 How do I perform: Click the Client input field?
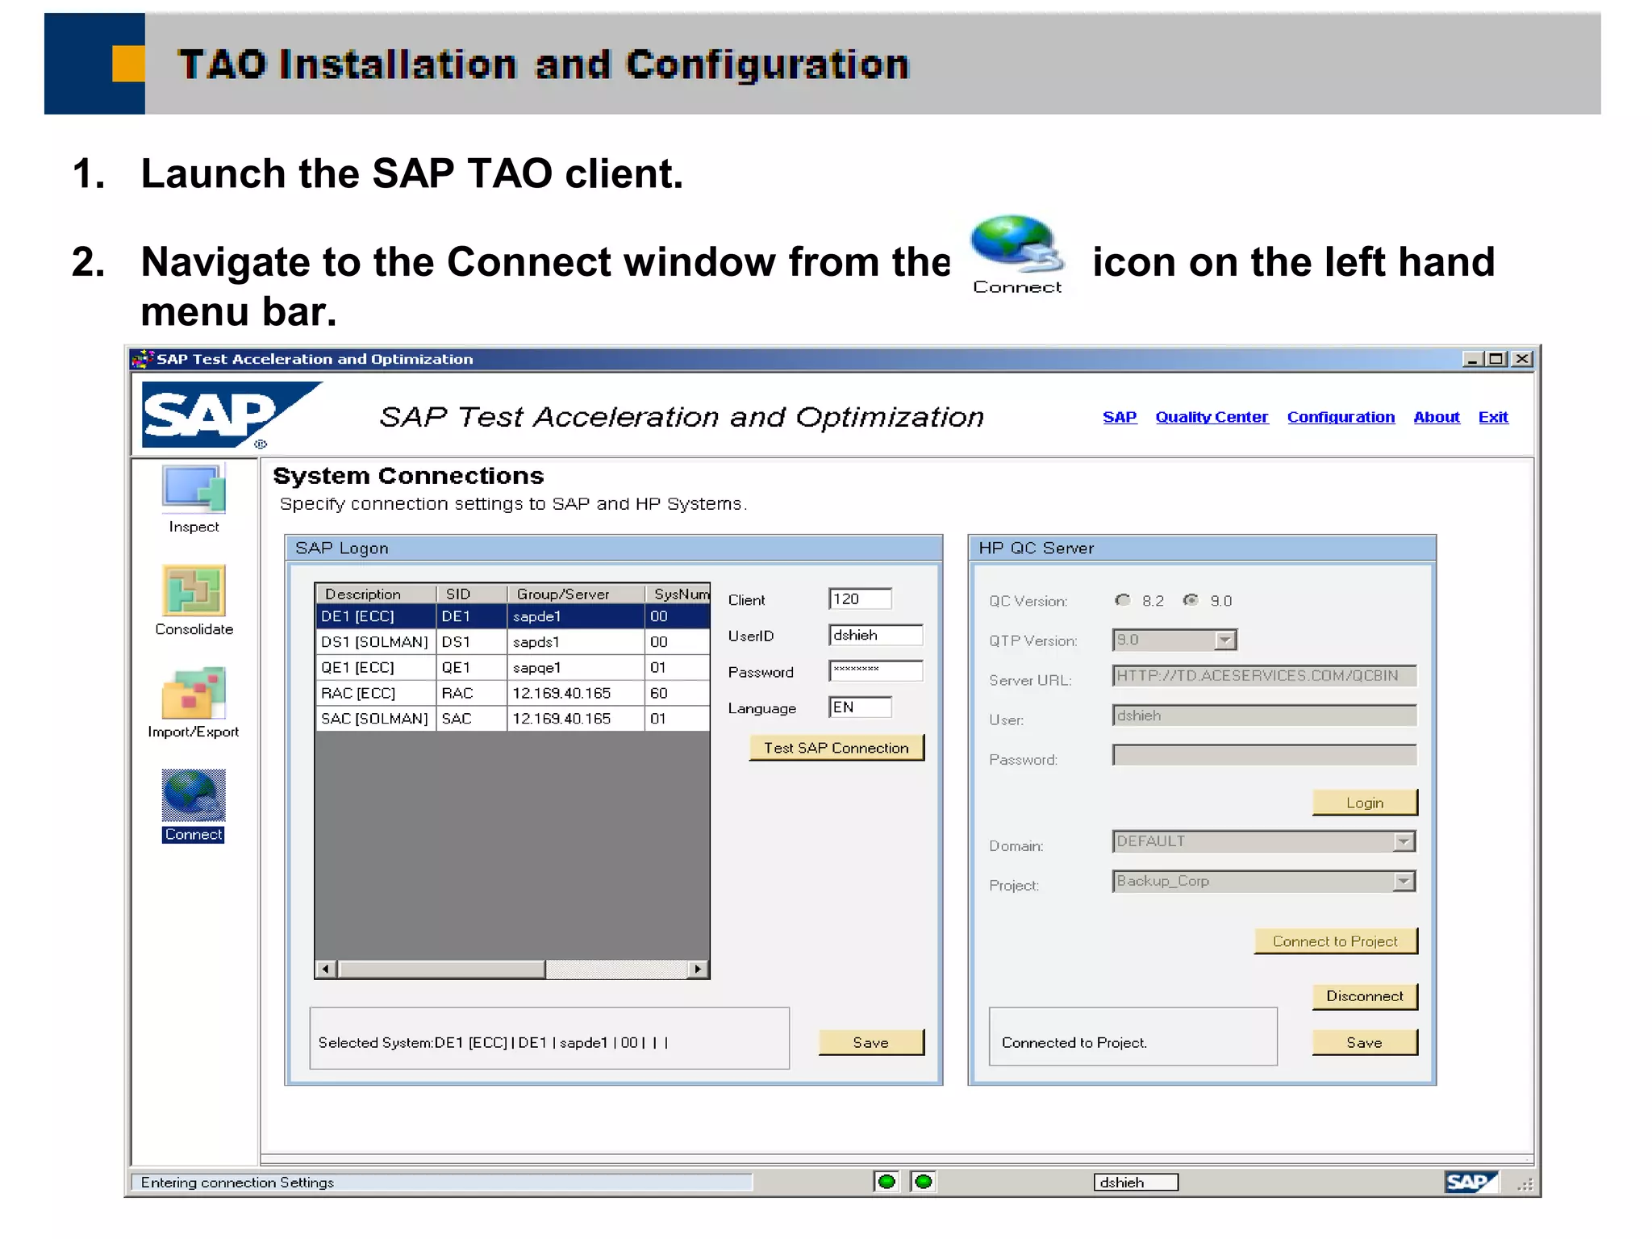[860, 599]
